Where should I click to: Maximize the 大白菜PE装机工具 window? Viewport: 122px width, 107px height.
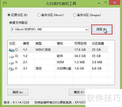click(106, 3)
